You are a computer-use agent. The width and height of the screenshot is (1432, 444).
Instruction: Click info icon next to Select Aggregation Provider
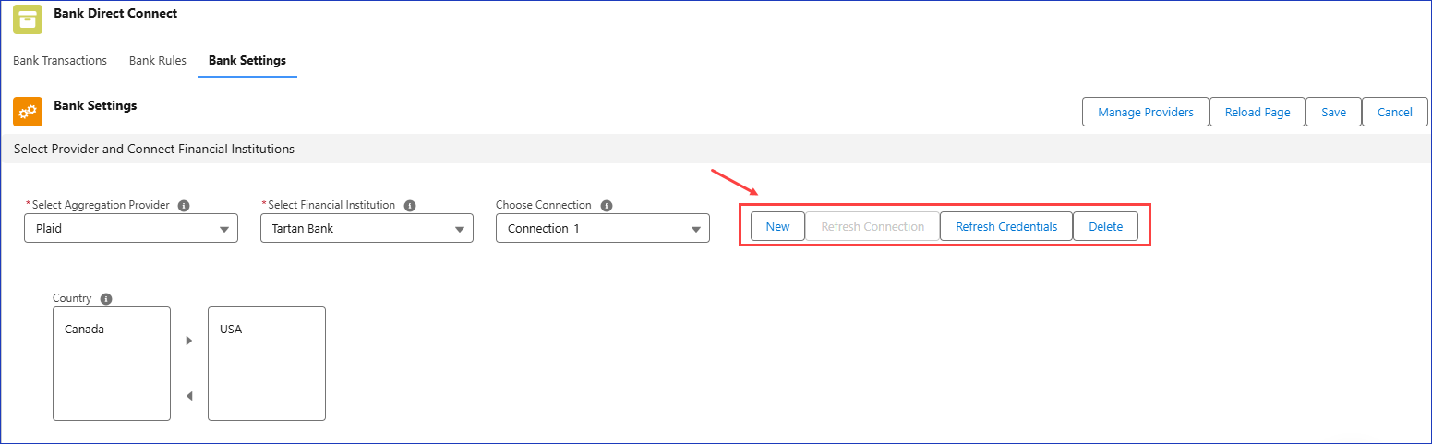click(184, 206)
